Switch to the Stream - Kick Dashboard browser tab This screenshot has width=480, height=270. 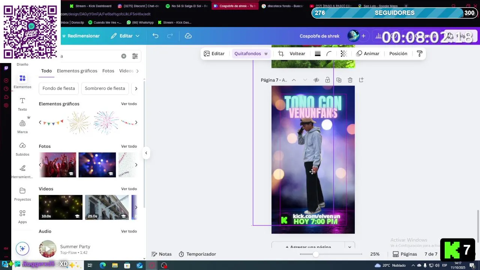[91, 6]
